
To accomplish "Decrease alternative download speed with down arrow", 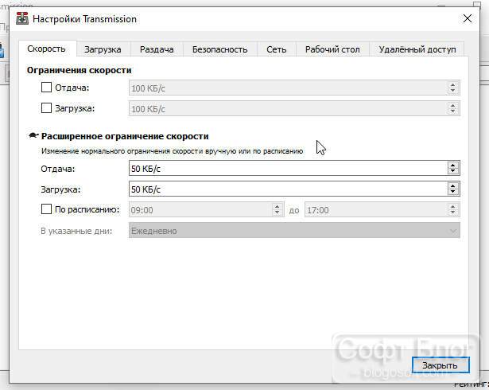I will click(x=453, y=193).
